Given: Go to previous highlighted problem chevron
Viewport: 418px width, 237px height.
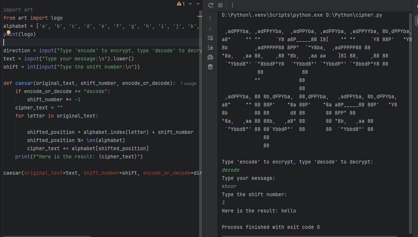Looking at the screenshot, I should (190, 4).
